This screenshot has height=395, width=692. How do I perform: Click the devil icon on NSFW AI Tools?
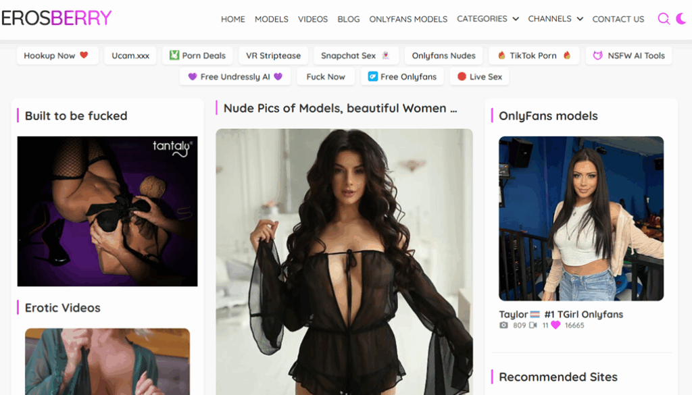tap(597, 56)
